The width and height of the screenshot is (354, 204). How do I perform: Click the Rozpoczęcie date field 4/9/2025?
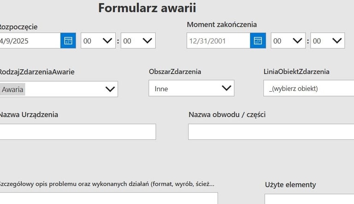[x=30, y=41]
